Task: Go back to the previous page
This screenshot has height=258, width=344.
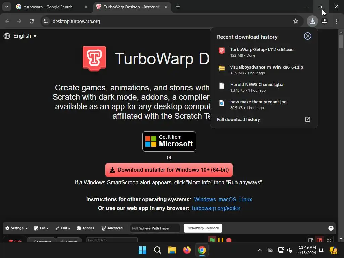Action: point(7,21)
